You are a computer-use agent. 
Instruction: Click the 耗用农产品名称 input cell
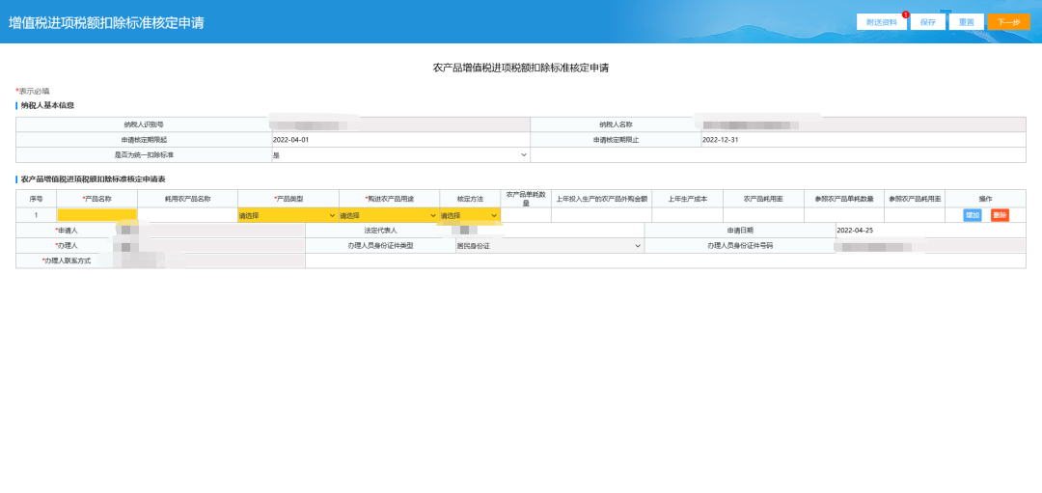pos(186,216)
